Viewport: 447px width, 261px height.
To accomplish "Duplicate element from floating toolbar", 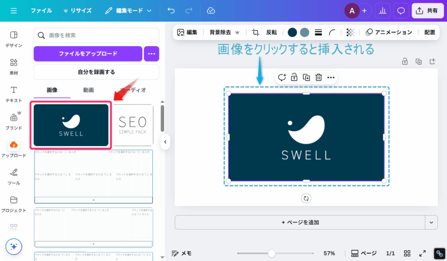I will pyautogui.click(x=306, y=78).
